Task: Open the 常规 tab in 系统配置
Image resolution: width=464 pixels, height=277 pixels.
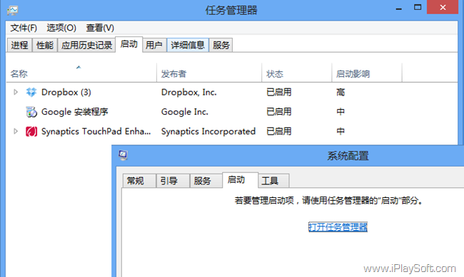Action: (x=139, y=181)
